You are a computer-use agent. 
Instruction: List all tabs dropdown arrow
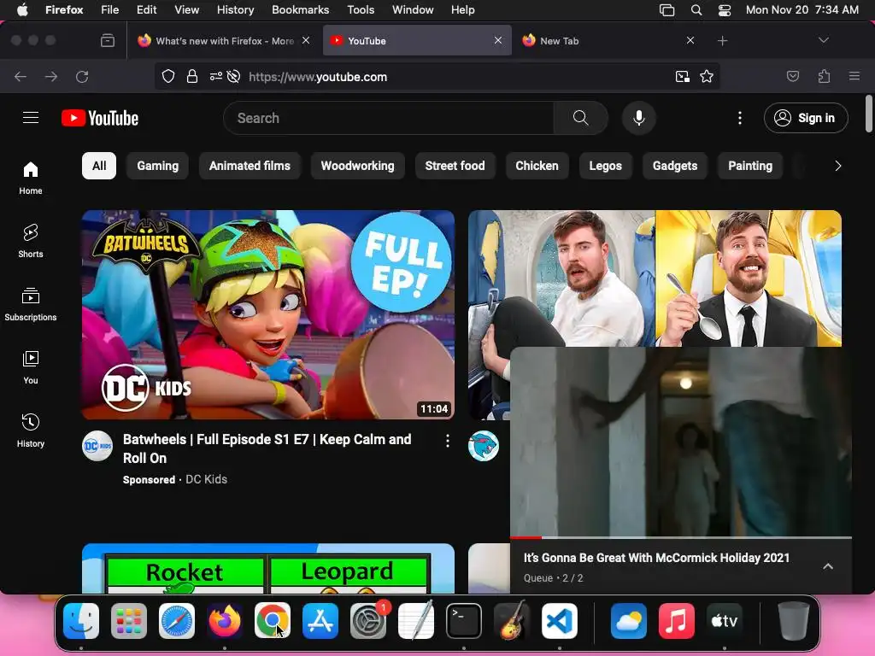point(823,40)
